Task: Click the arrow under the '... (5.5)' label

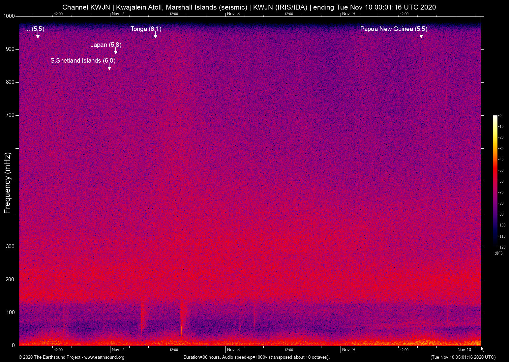Action: pos(38,36)
